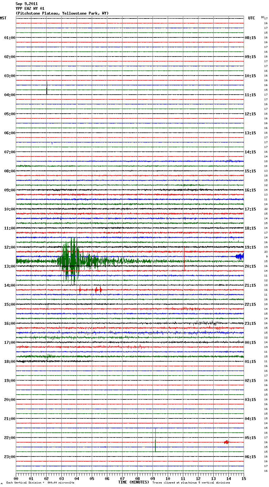This screenshot has height=487, width=269.
Task: Click the 05 minute mark on the bottom axis
Action: click(92, 478)
